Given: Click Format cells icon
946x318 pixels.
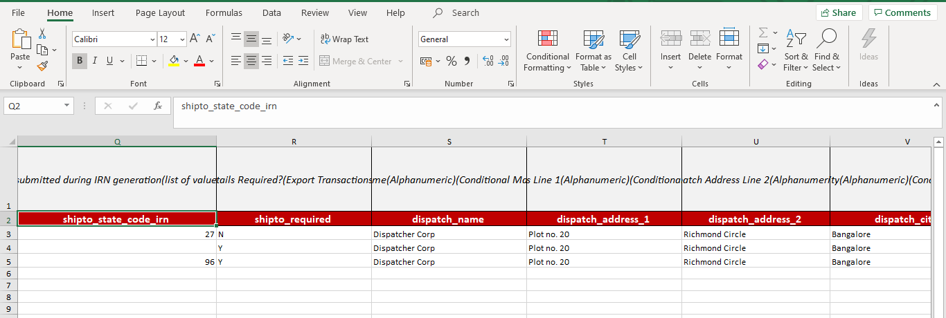Looking at the screenshot, I should (x=729, y=39).
